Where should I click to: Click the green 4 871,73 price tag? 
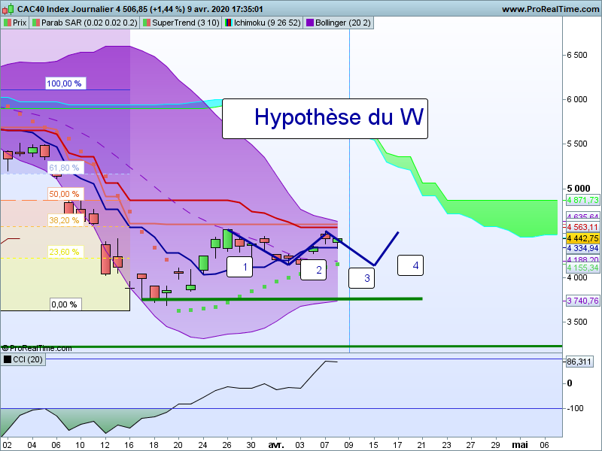coord(582,200)
